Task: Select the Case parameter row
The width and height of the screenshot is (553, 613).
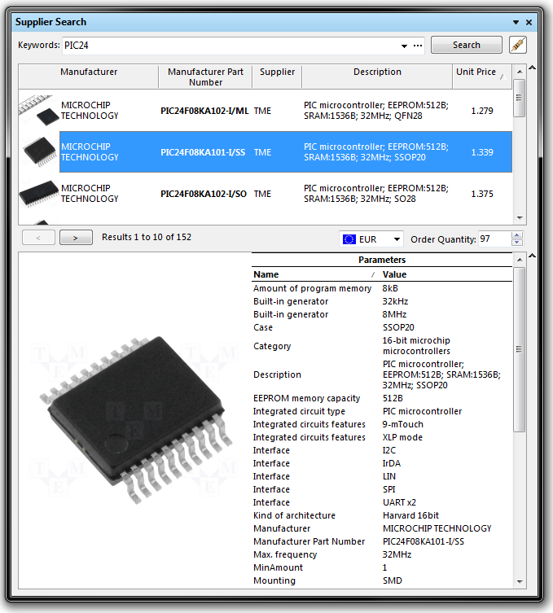Action: click(x=382, y=327)
